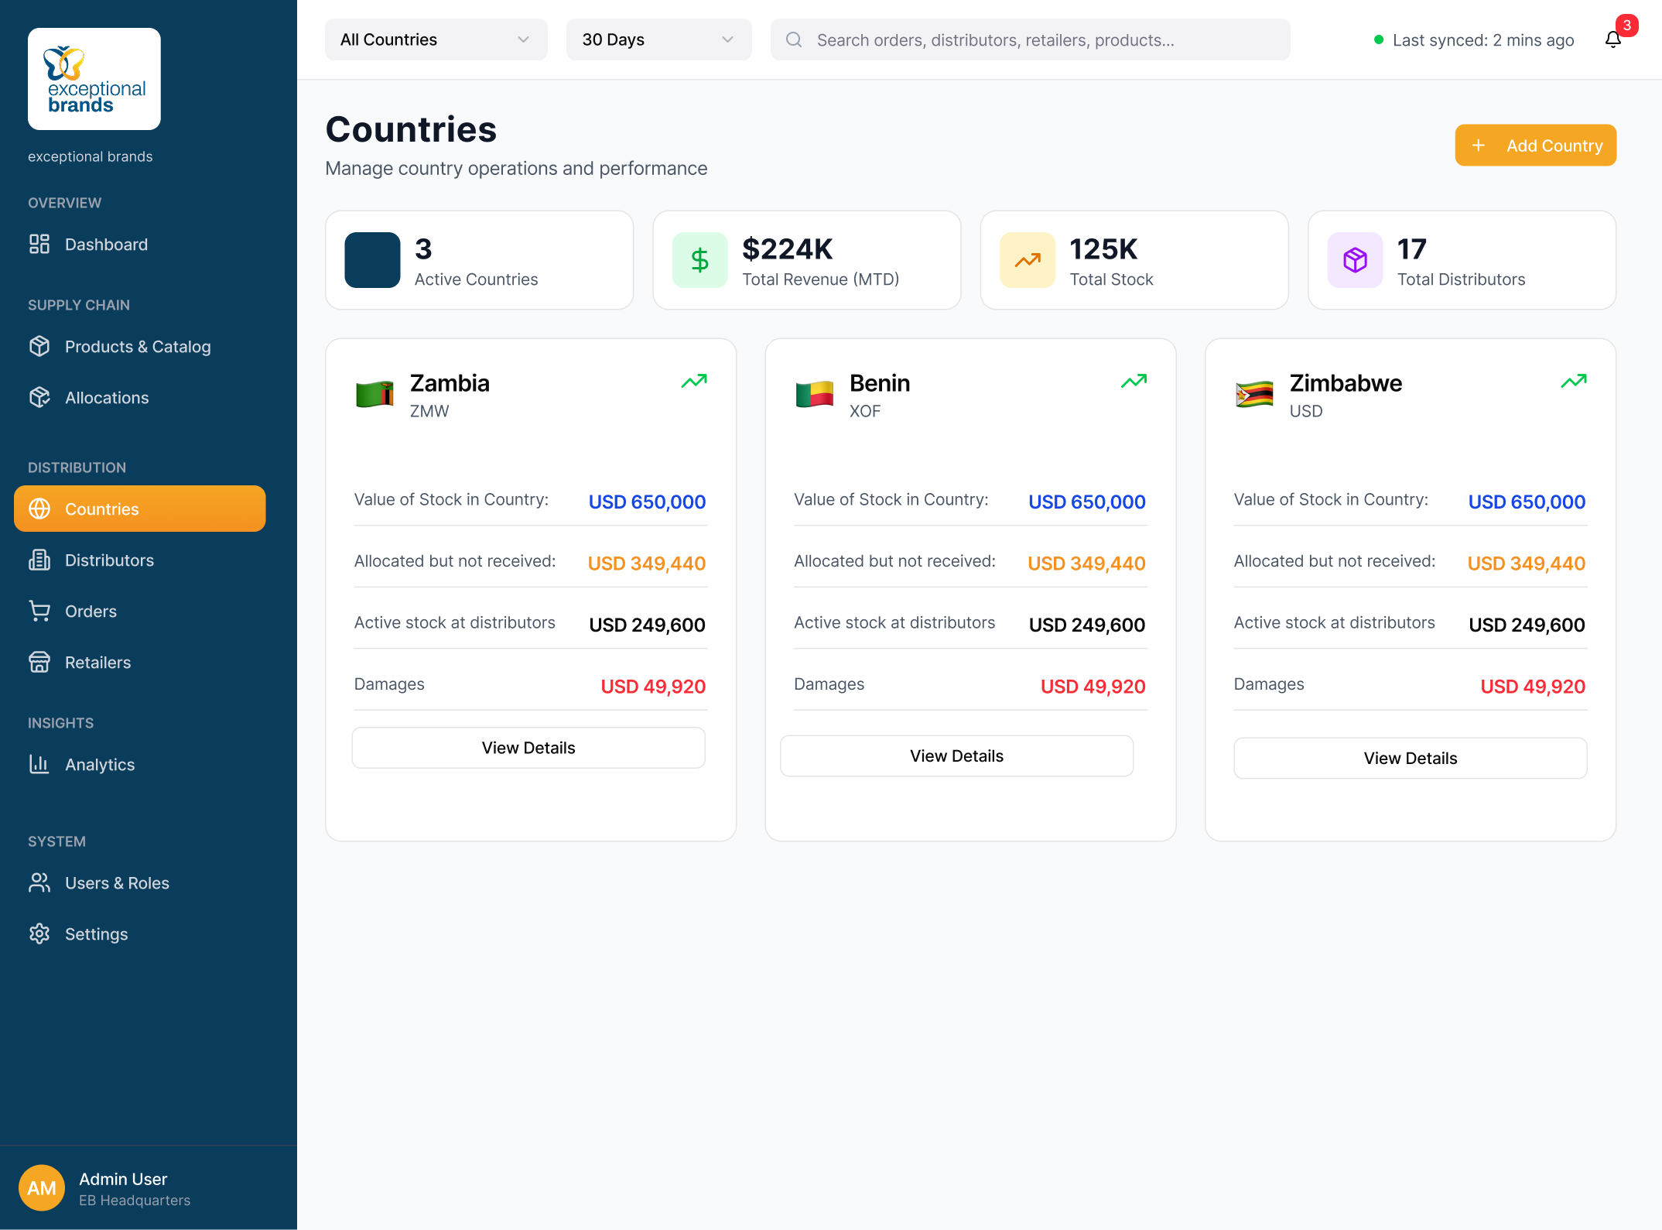Click the AM user avatar
This screenshot has width=1662, height=1230.
[42, 1187]
